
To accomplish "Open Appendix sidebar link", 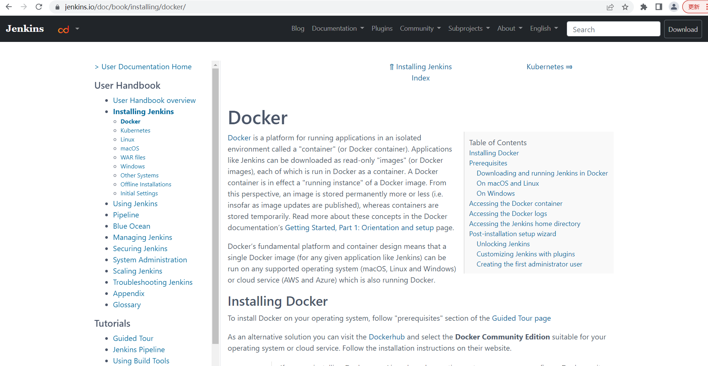I will pyautogui.click(x=128, y=293).
